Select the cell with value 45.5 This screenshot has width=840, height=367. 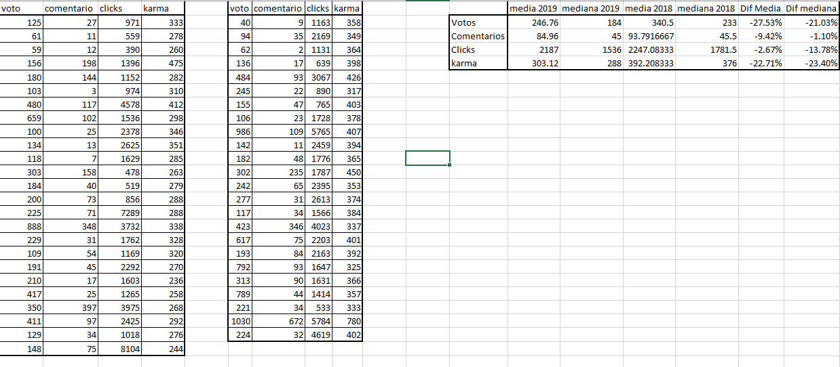point(707,37)
